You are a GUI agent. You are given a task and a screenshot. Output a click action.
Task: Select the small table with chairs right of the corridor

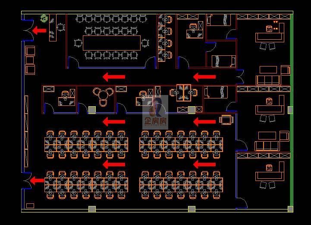coord(226,120)
